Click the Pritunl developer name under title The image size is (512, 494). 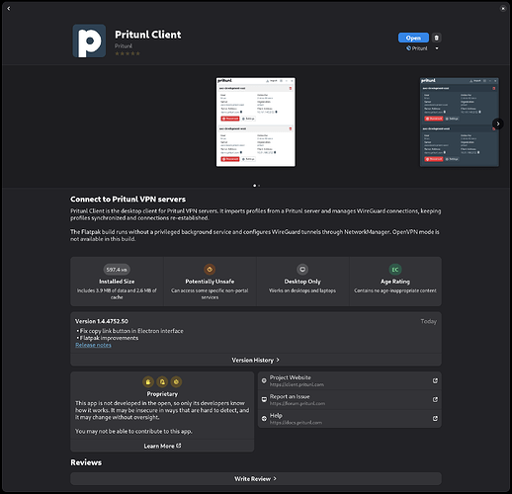[124, 45]
